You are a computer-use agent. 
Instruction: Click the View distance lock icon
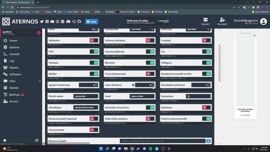point(133,85)
